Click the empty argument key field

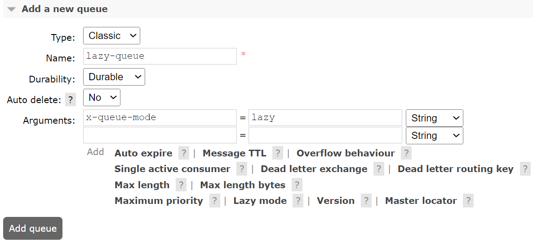(x=160, y=135)
